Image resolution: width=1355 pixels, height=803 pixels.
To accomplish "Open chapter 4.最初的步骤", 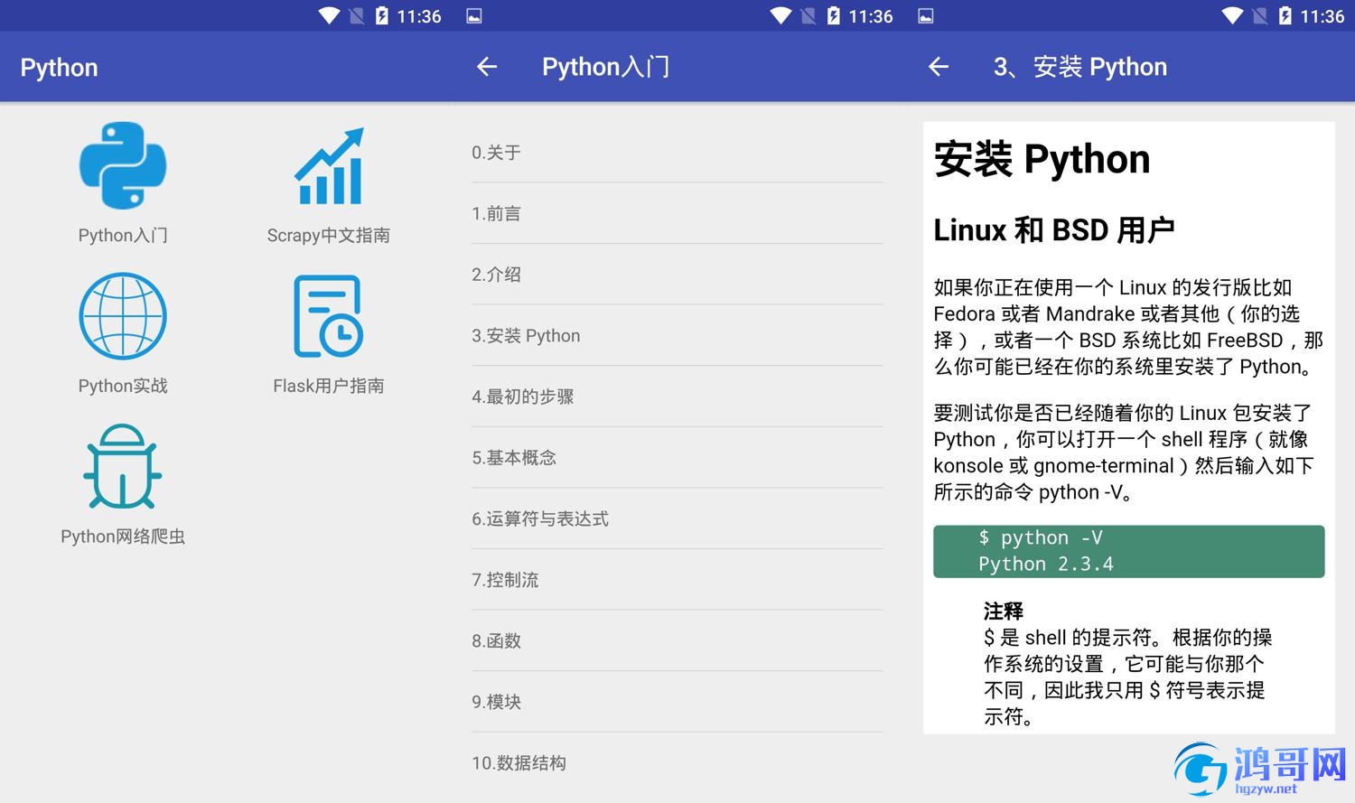I will click(677, 397).
